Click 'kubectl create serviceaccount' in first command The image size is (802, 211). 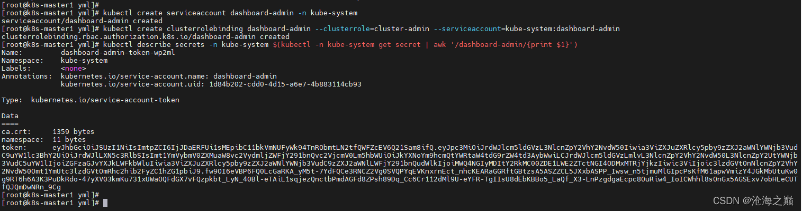[x=165, y=13]
